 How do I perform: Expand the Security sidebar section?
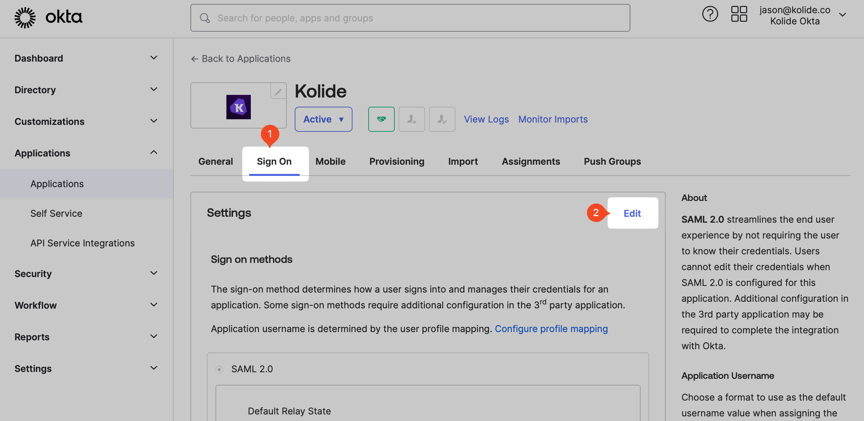click(86, 274)
